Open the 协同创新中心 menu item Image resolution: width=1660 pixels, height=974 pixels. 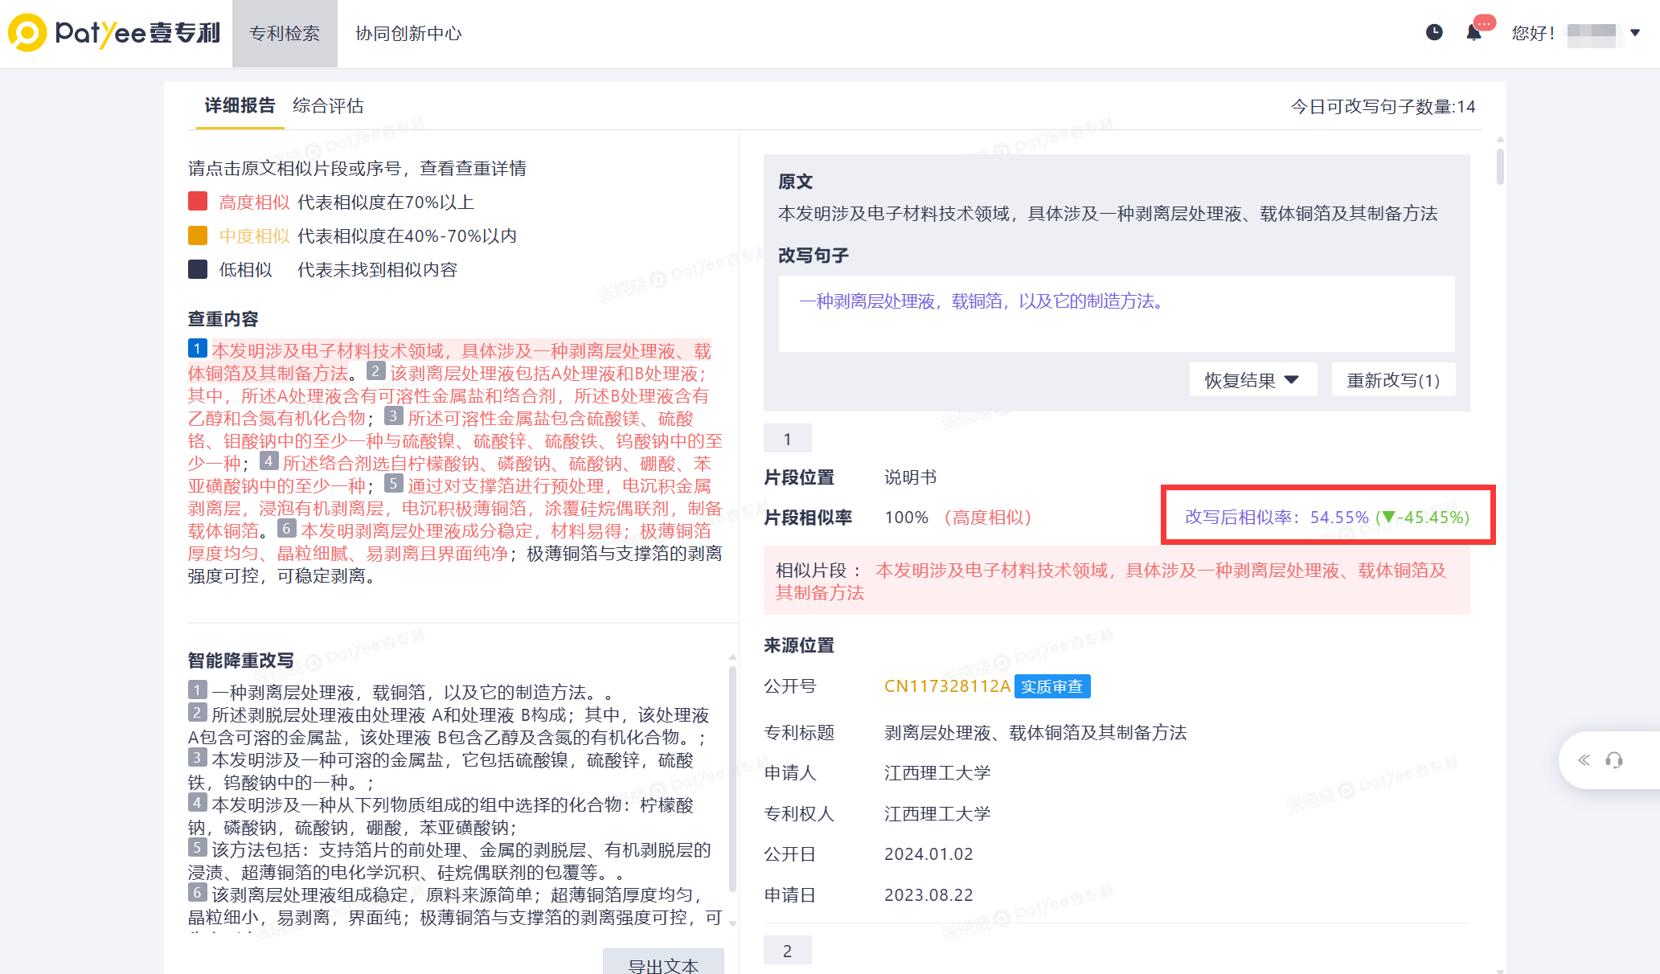[408, 33]
